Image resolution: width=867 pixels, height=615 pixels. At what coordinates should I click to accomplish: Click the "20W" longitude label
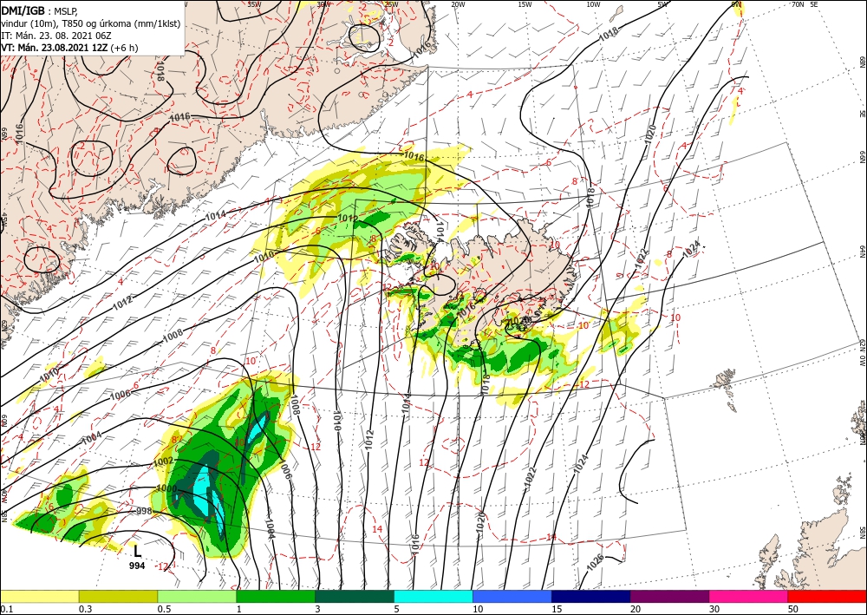(x=457, y=3)
